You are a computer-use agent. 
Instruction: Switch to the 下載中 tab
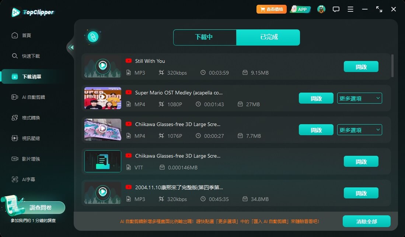tap(205, 37)
